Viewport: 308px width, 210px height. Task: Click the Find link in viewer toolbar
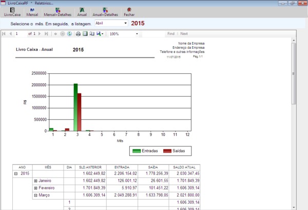pos(171,34)
